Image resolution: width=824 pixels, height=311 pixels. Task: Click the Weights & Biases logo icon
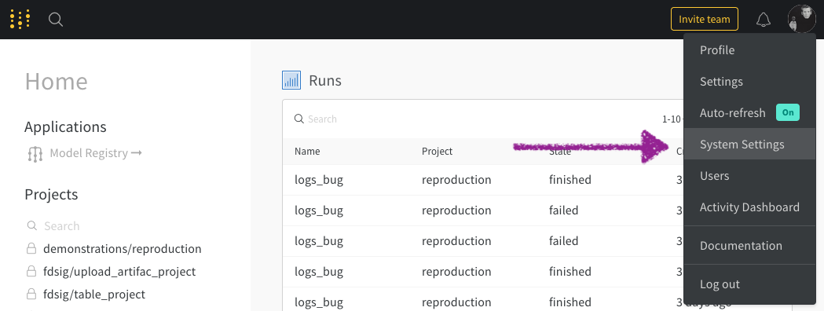[20, 20]
